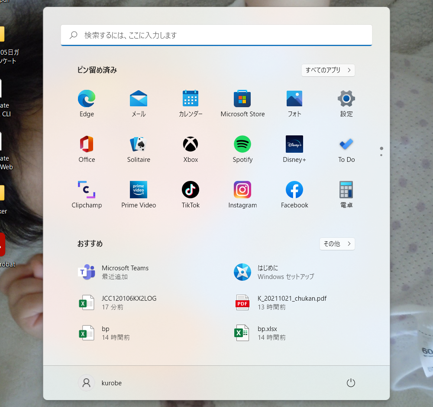Open Microsoft Store

tap(242, 103)
